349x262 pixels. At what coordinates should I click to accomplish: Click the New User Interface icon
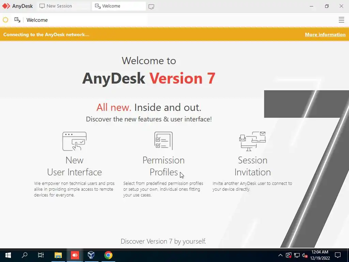[x=74, y=141]
